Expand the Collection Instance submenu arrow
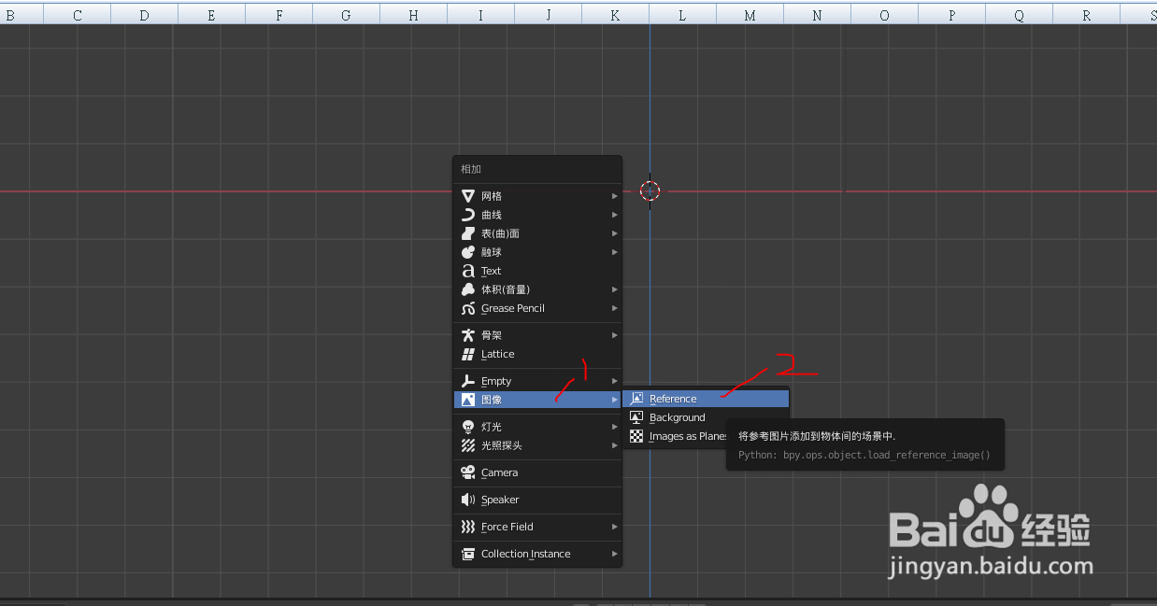 614,554
